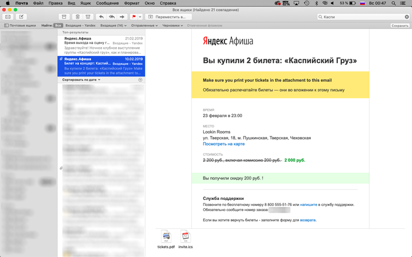Open the 'Сообщение' menu
Image resolution: width=412 pixels, height=257 pixels.
[x=108, y=3]
